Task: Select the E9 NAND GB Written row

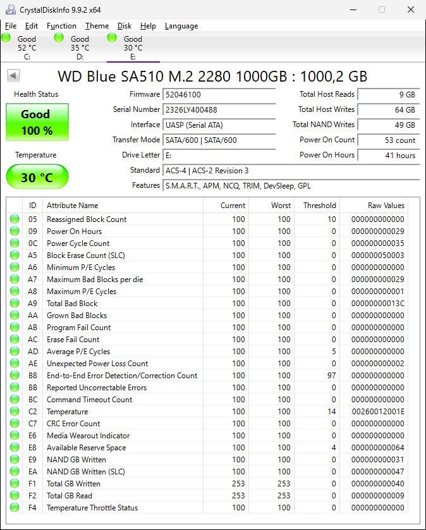Action: coord(207,459)
